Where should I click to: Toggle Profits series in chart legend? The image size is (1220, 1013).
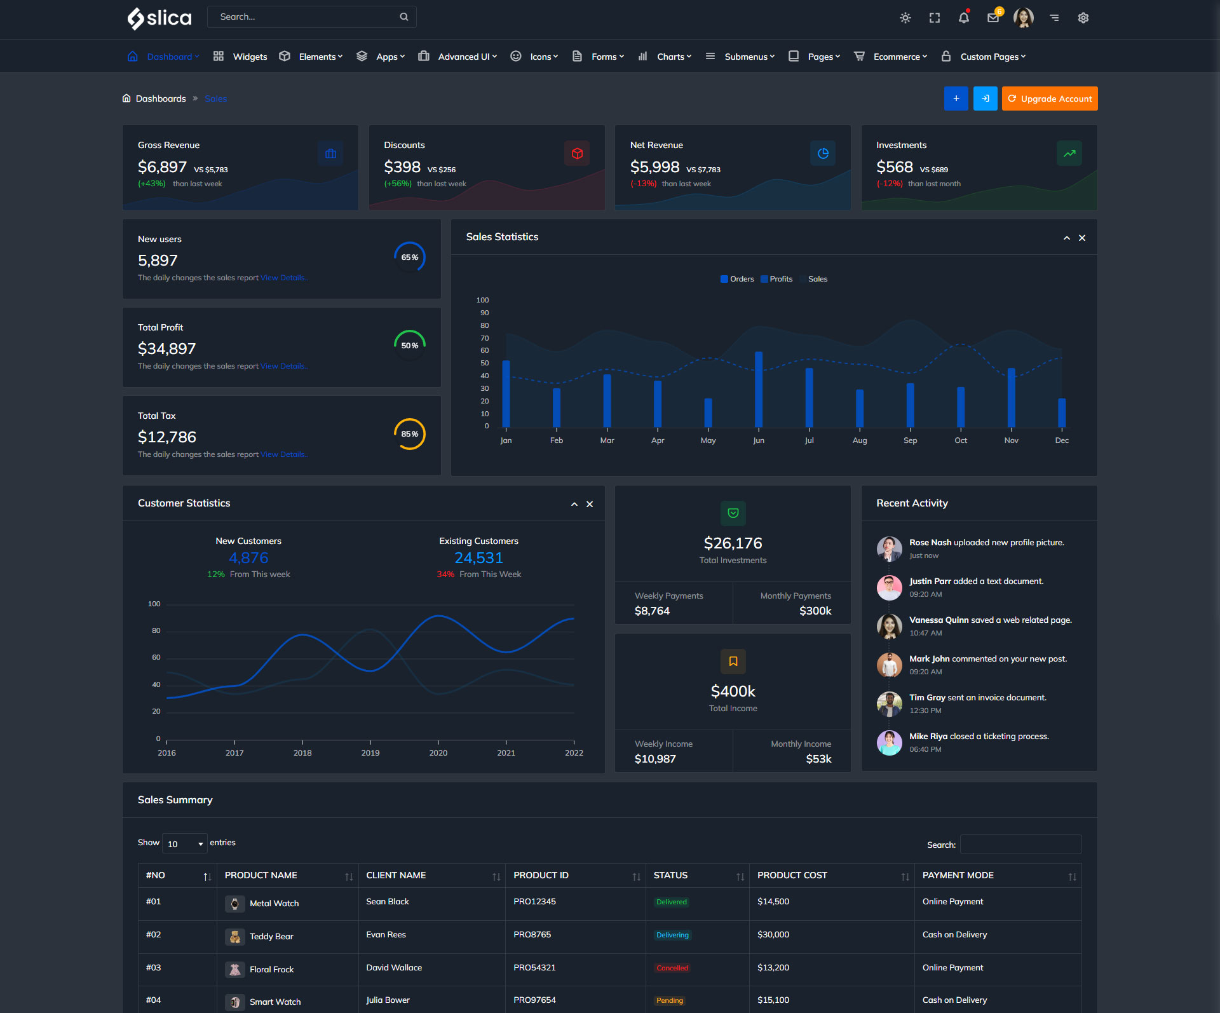[x=776, y=279]
